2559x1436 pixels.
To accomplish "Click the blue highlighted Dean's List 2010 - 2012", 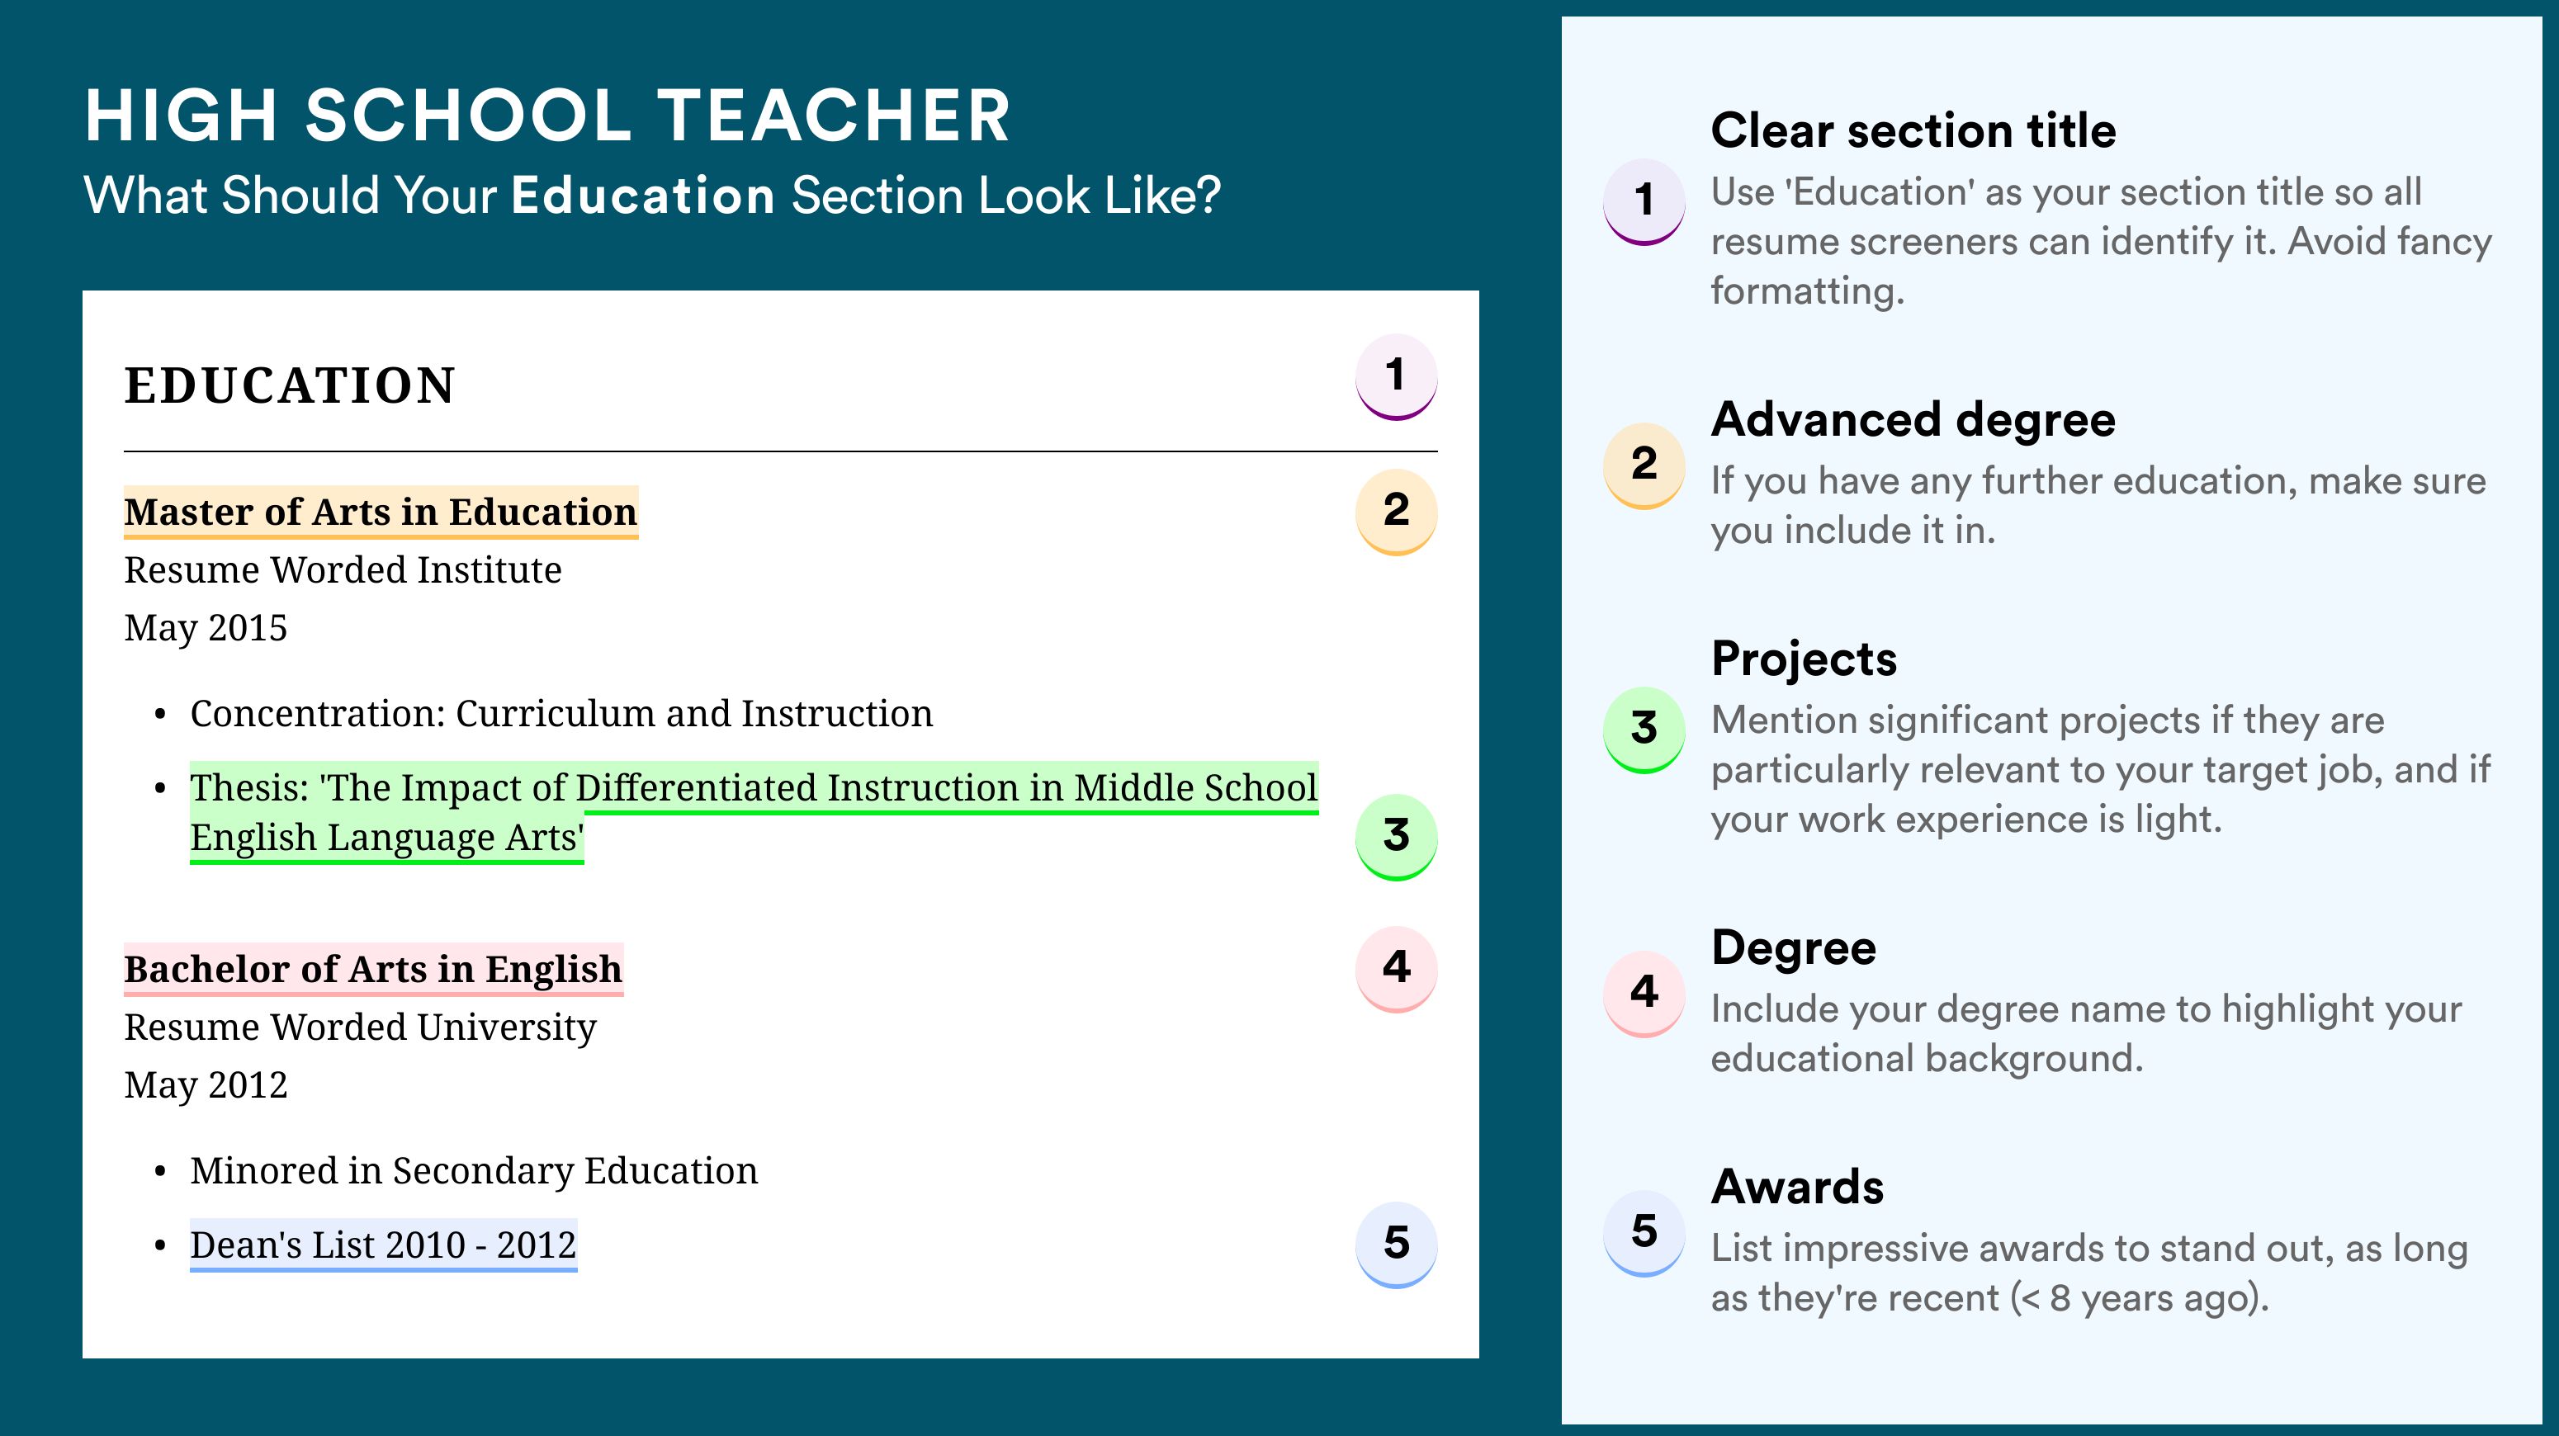I will click(384, 1245).
